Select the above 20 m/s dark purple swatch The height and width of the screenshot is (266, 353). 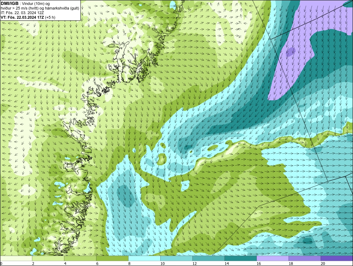(337, 258)
